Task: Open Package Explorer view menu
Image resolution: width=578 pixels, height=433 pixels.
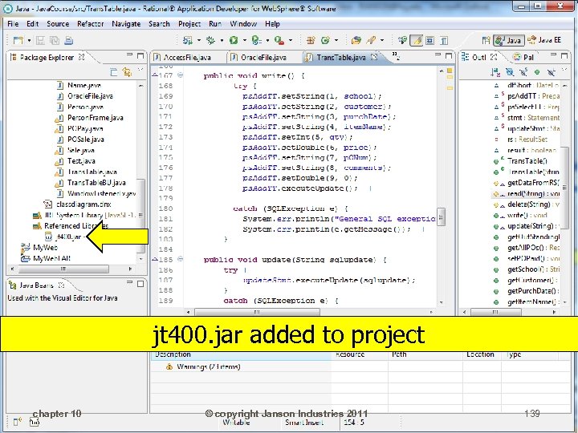Action: click(140, 69)
